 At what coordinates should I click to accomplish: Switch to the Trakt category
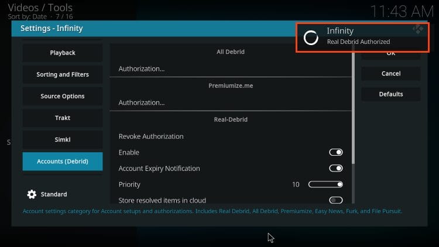[63, 118]
